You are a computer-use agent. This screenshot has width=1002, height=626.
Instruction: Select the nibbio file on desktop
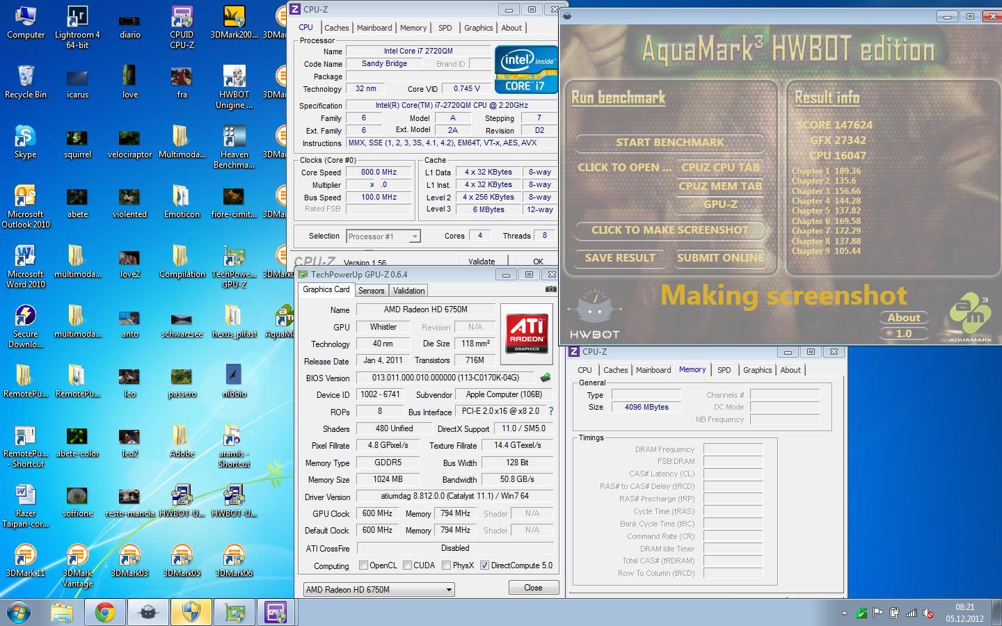point(234,381)
